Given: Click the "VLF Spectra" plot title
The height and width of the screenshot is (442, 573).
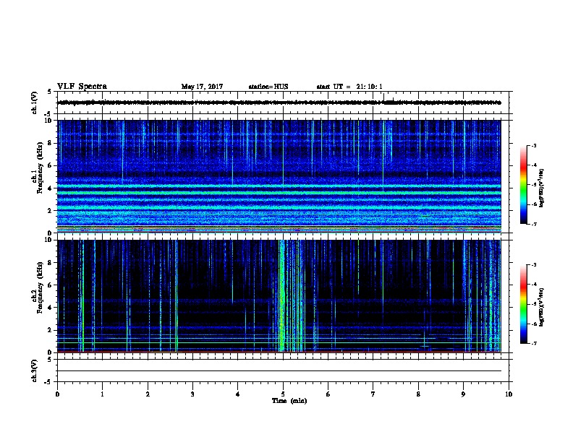Looking at the screenshot, I should tap(82, 87).
